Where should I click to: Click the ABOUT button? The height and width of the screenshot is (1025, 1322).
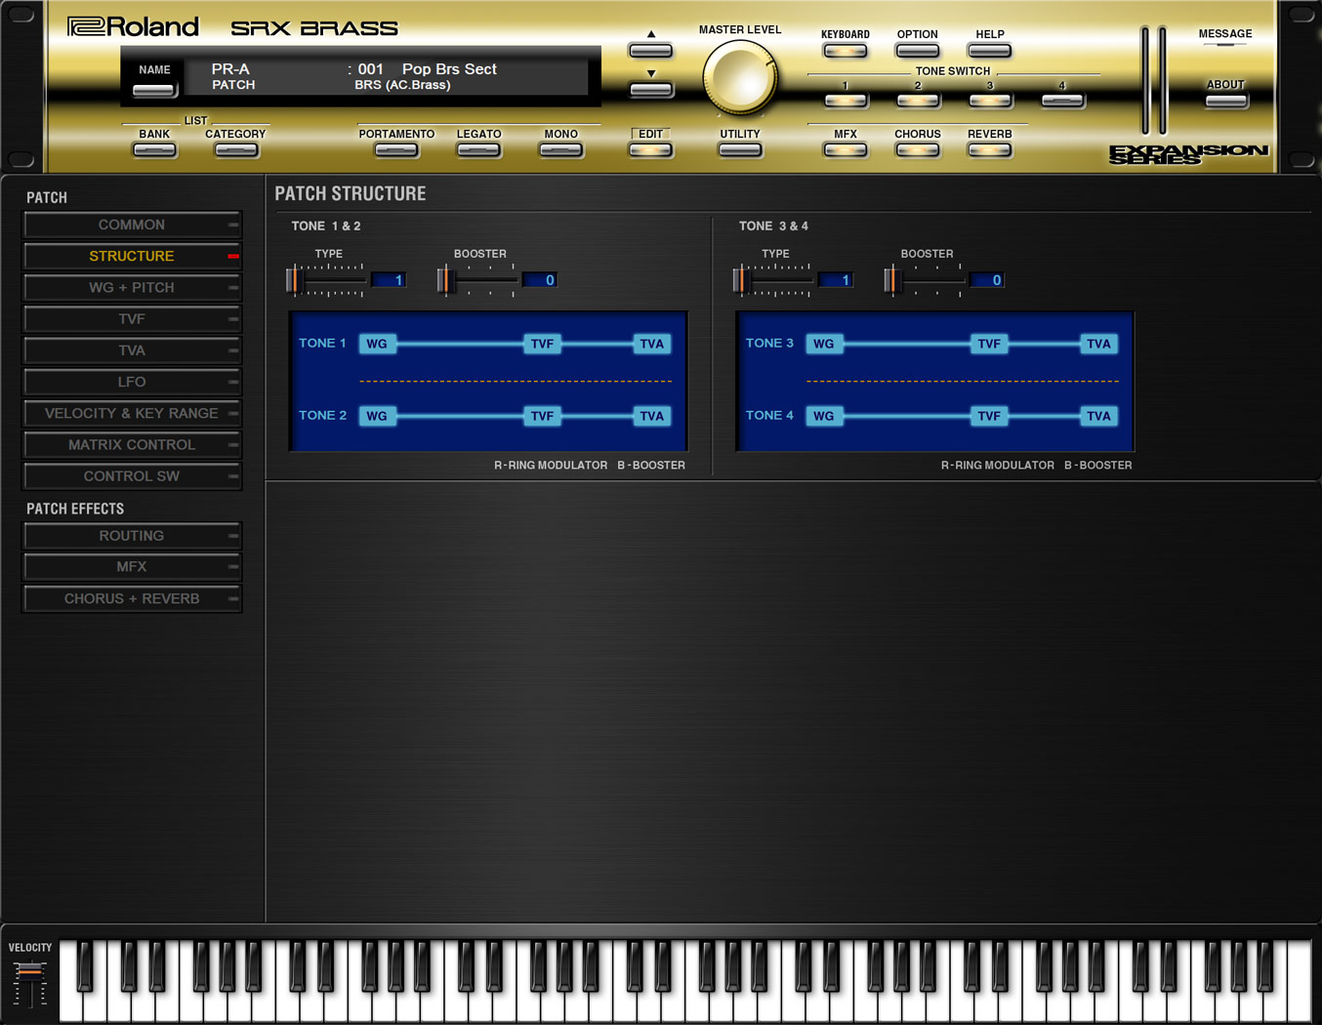[x=1225, y=99]
